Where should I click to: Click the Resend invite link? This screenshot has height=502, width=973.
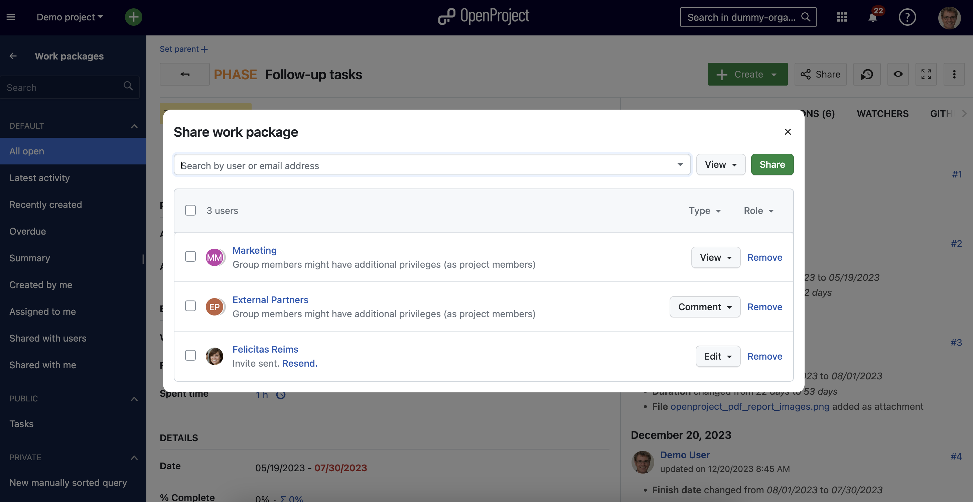coord(299,363)
